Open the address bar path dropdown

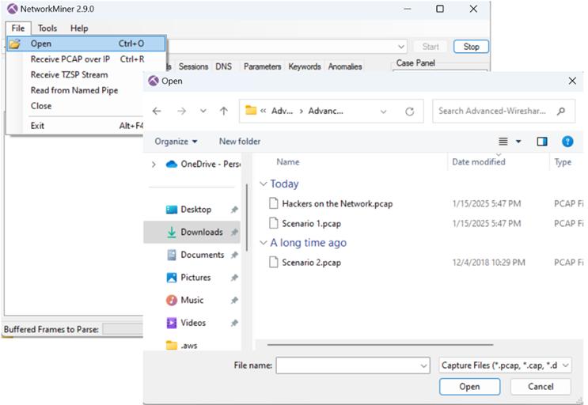tap(383, 112)
